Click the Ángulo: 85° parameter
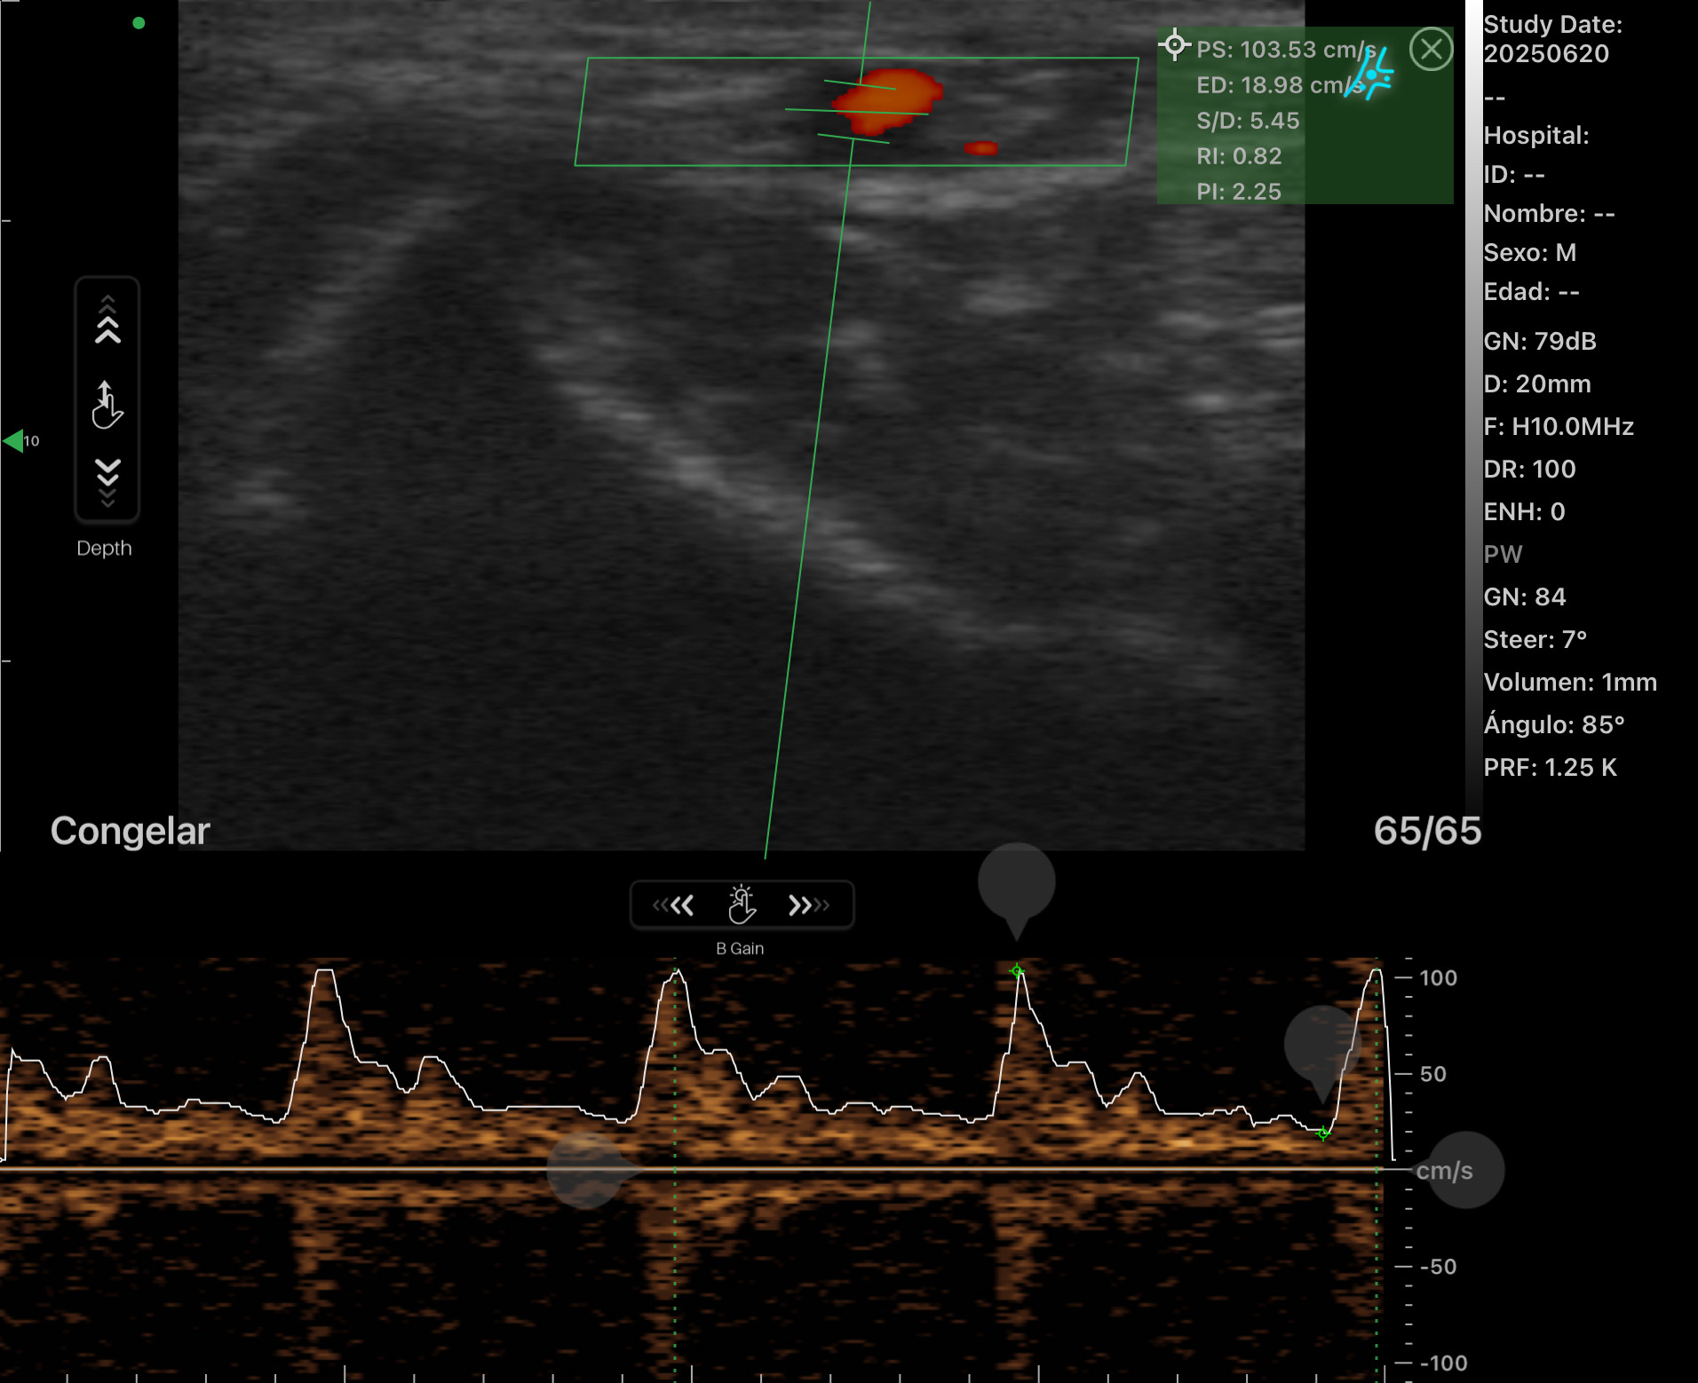The image size is (1698, 1383). pyautogui.click(x=1554, y=724)
